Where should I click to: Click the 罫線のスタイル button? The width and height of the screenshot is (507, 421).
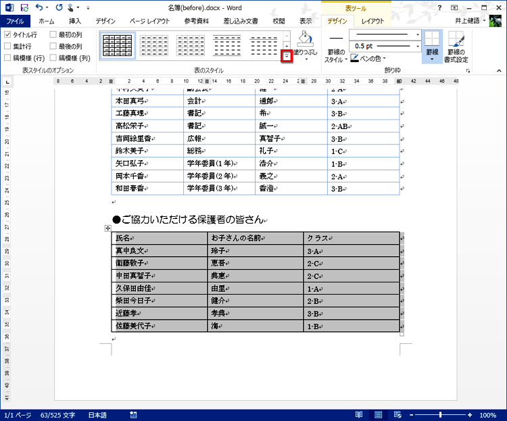point(335,47)
